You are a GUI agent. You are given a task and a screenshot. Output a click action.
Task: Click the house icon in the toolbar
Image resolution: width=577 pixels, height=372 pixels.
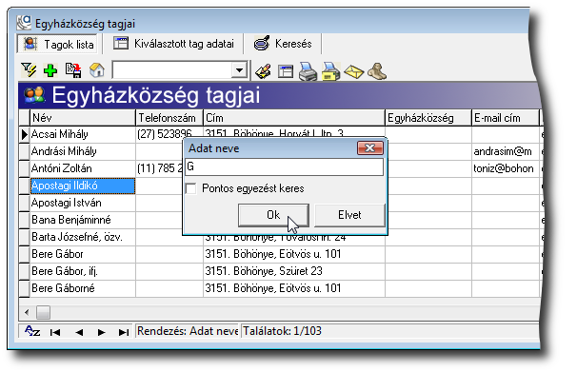tap(97, 70)
